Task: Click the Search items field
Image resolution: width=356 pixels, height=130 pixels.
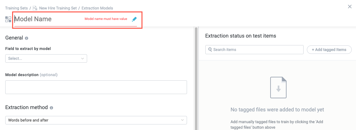Action: click(x=254, y=50)
